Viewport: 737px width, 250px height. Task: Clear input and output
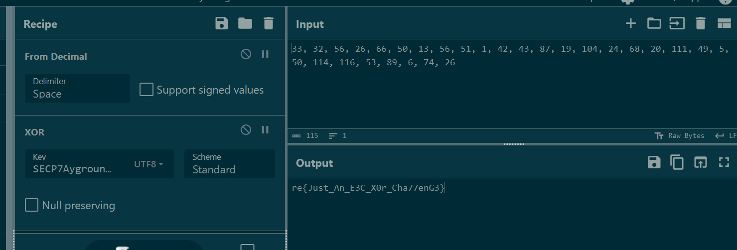(x=701, y=23)
